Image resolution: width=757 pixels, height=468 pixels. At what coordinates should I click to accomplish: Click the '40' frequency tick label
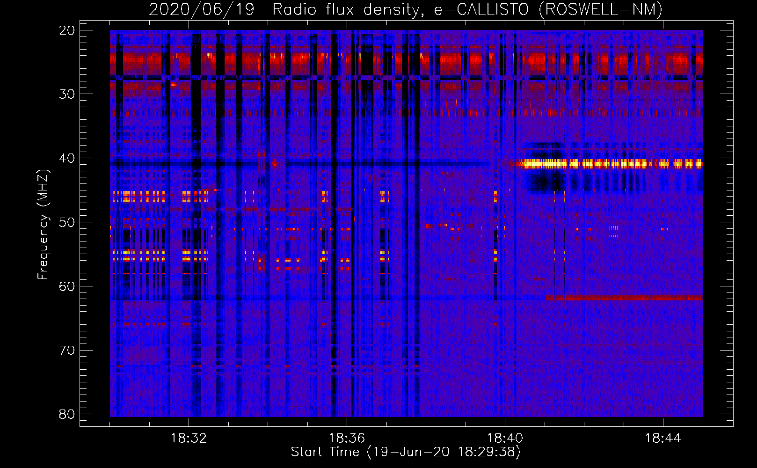pyautogui.click(x=67, y=158)
